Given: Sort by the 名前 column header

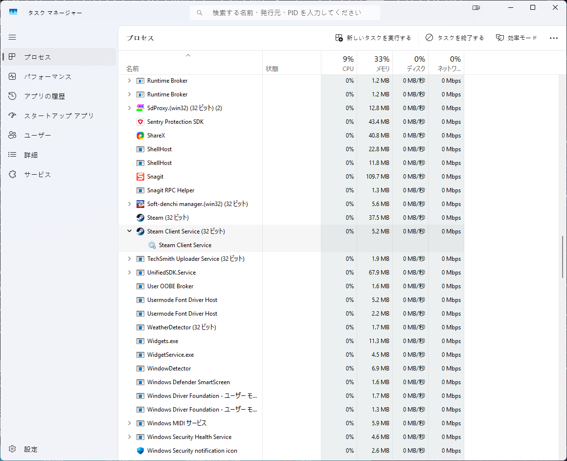Looking at the screenshot, I should [191, 63].
